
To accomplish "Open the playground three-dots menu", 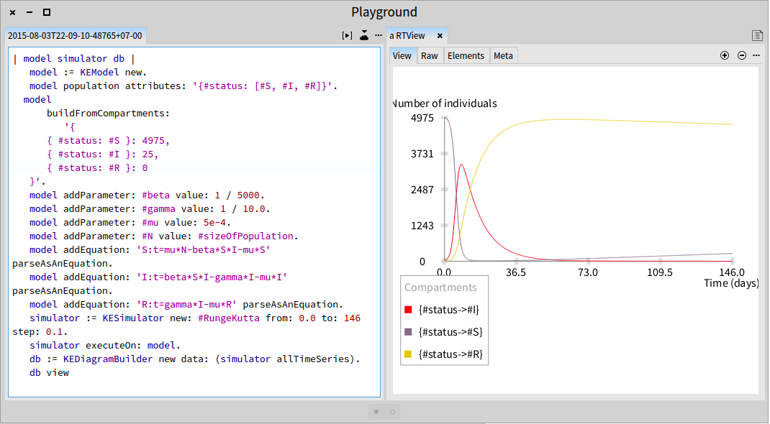I will 378,35.
